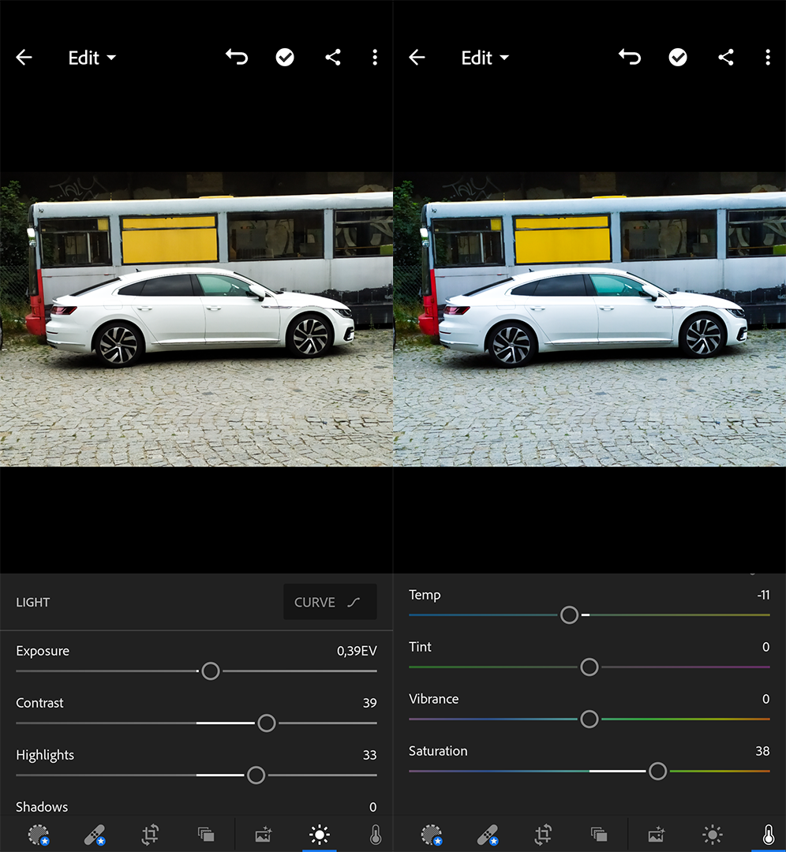Tap the Auto enhance icon in left toolbar
Viewport: 786px width, 852px height.
coord(263,834)
